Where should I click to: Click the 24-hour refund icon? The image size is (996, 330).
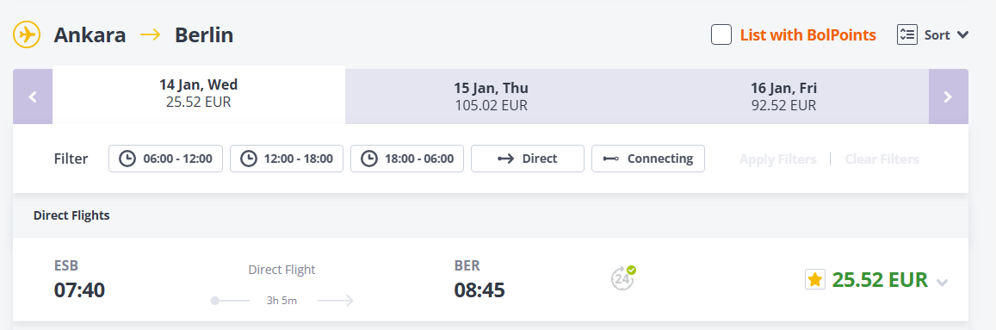(623, 277)
